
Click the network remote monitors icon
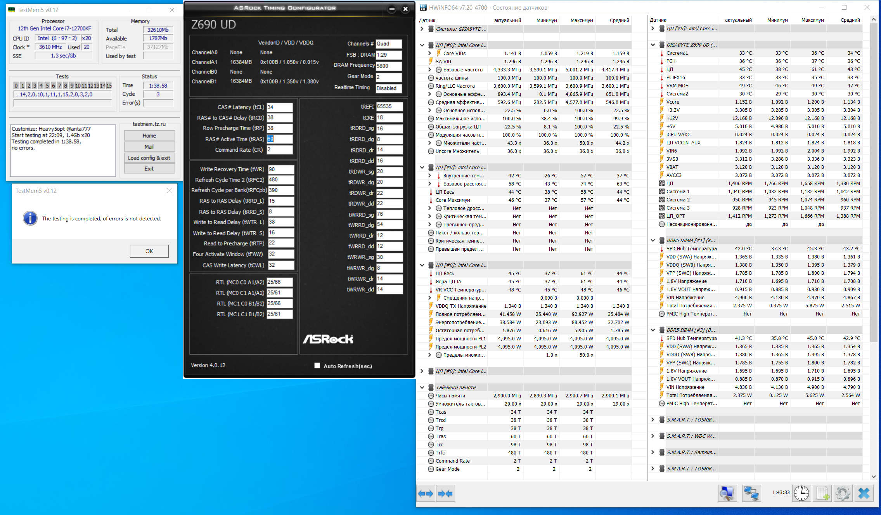(751, 494)
